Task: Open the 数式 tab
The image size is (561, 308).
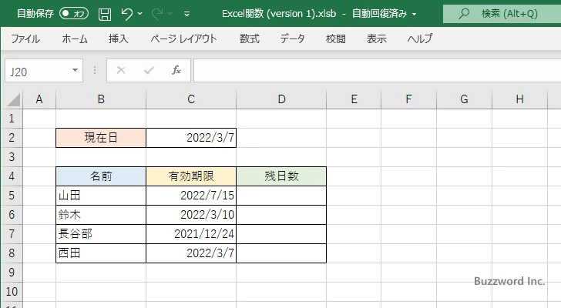Action: coord(250,38)
